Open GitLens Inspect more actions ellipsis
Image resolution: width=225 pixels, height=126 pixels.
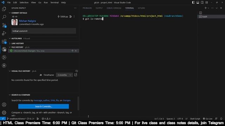75,8
